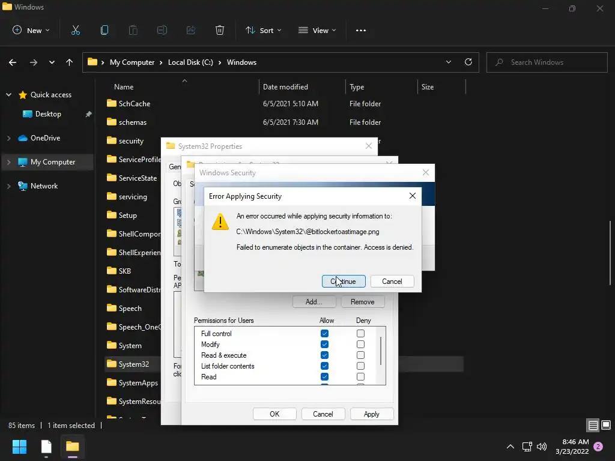615x461 pixels.
Task: Open the volume speaker tray icon
Action: [x=542, y=447]
